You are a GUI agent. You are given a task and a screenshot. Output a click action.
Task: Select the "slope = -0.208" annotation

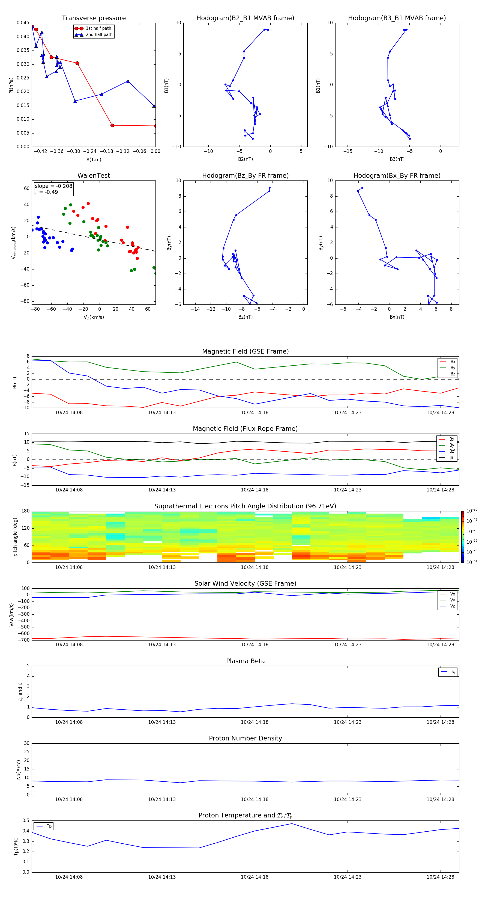pos(53,186)
